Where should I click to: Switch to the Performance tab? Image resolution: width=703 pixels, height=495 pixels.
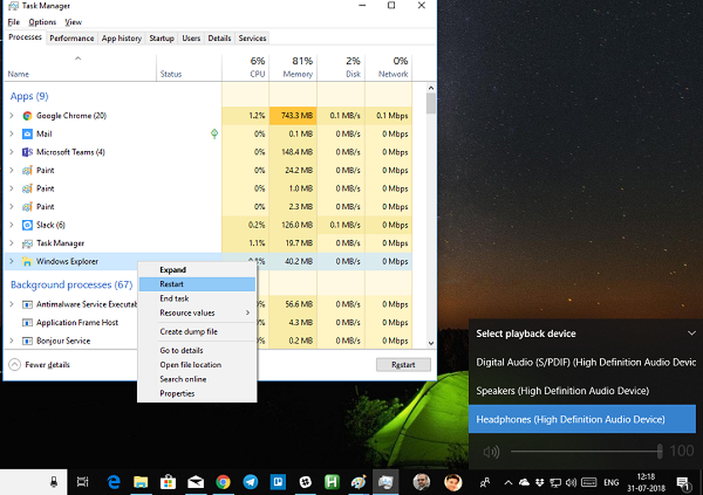(x=72, y=38)
